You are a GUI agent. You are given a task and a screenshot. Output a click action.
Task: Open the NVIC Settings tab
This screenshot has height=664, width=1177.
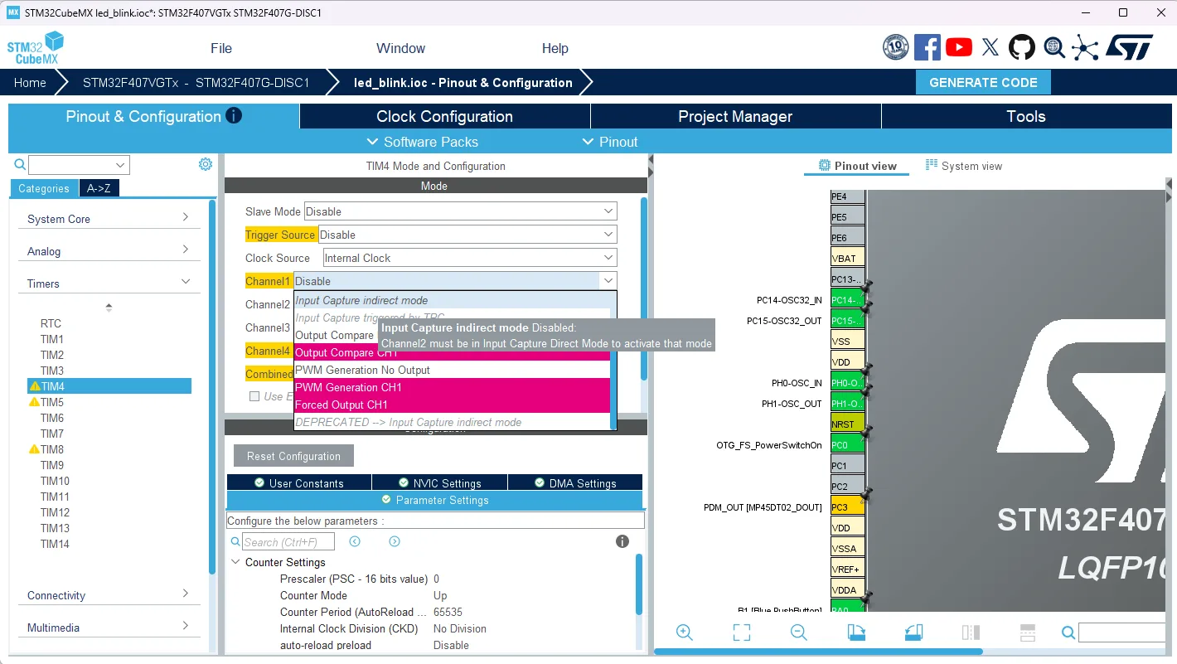click(438, 483)
